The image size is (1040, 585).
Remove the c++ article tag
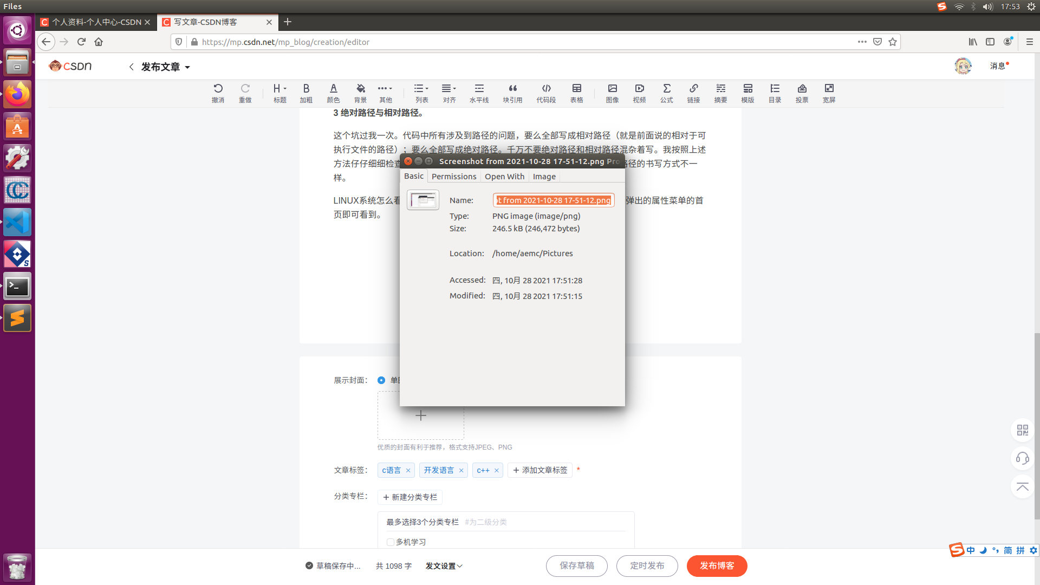497,470
